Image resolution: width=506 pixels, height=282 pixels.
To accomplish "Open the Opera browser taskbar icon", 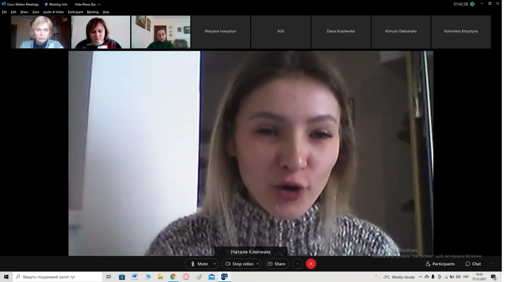I will (186, 277).
